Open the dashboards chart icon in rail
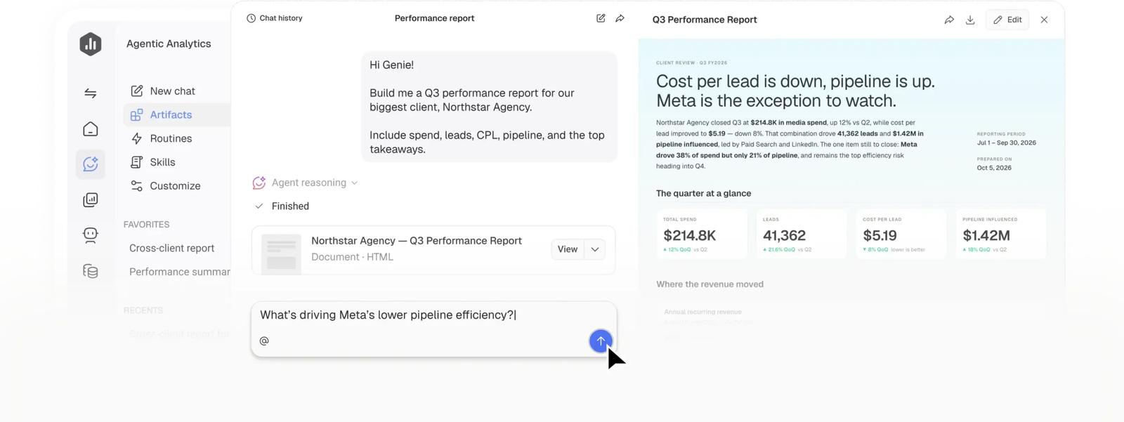The width and height of the screenshot is (1124, 422). click(x=90, y=200)
